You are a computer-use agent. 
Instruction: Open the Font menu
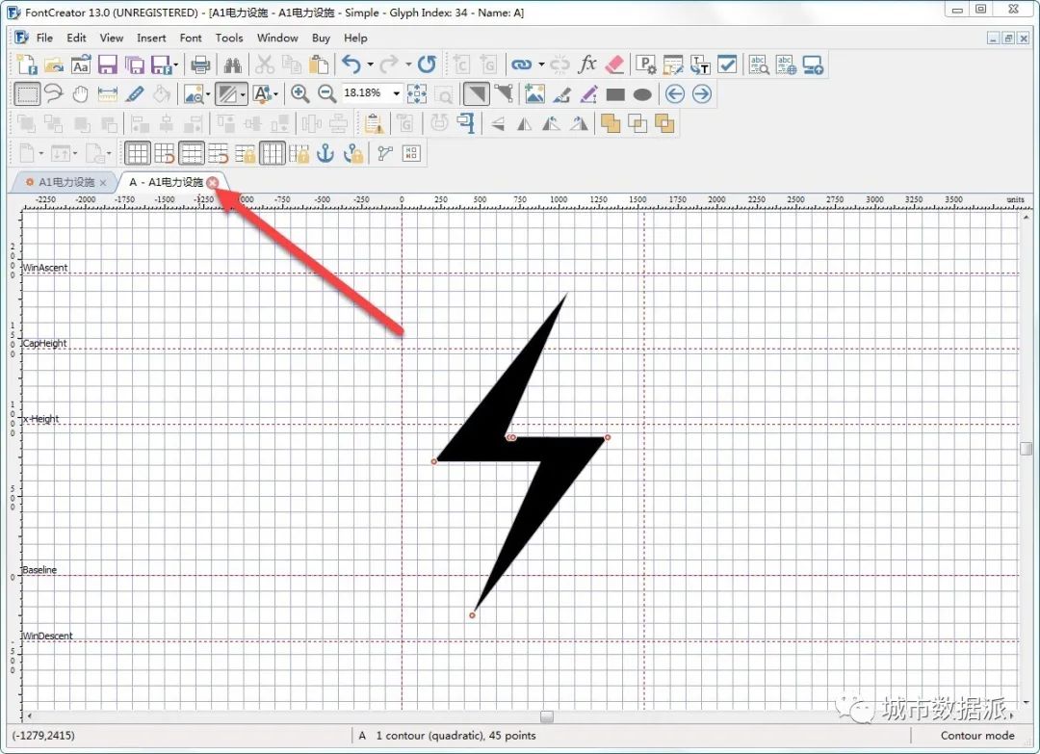click(191, 38)
